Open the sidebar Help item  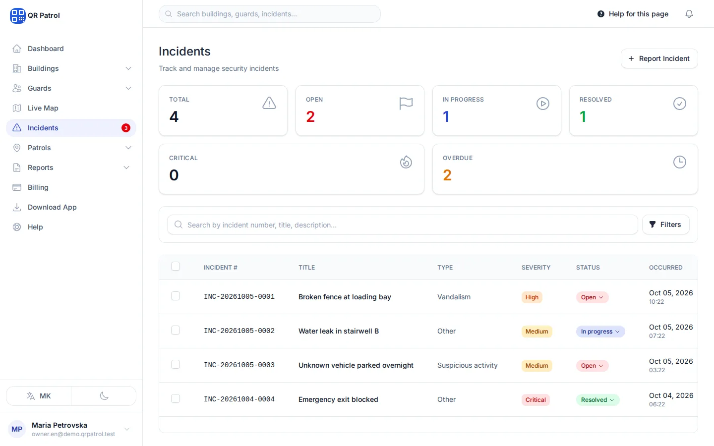point(71,227)
